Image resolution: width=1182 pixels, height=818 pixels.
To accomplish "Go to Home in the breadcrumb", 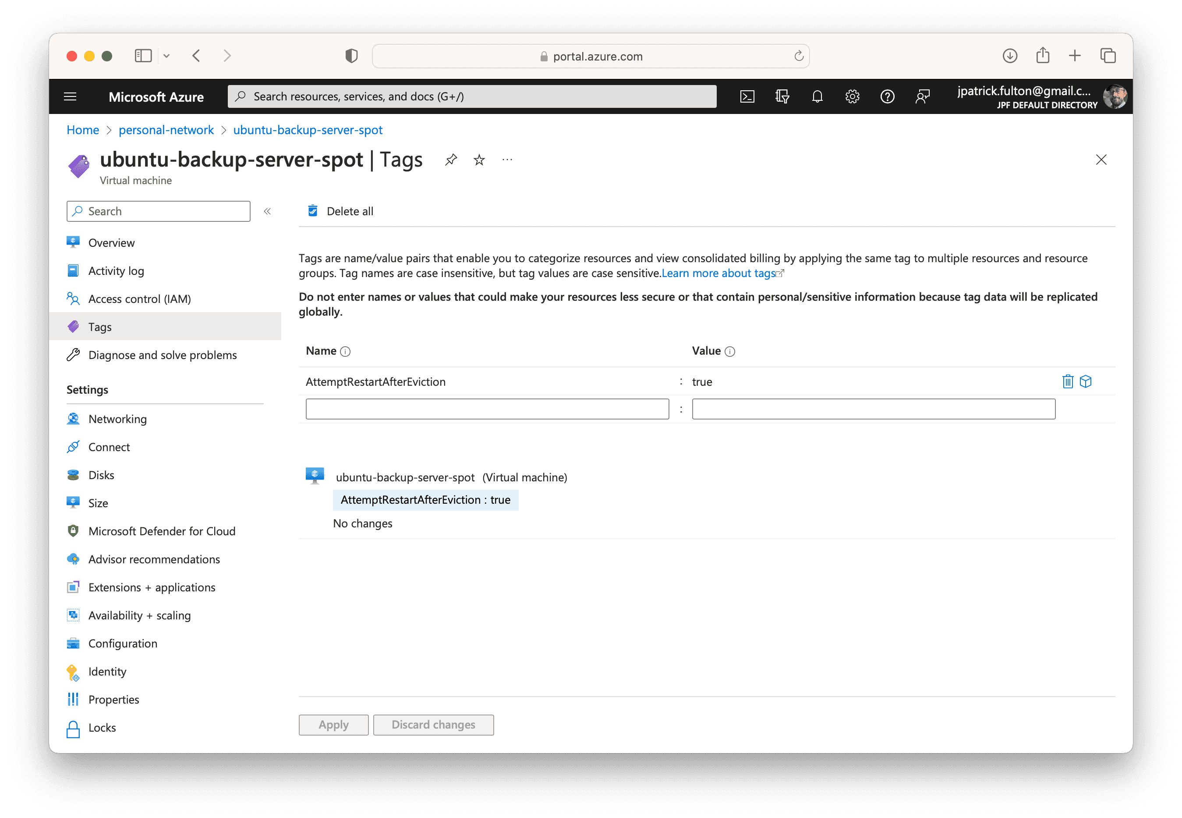I will [x=82, y=130].
